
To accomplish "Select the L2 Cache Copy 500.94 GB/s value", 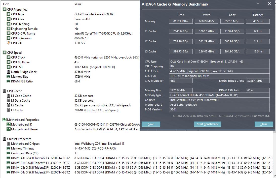I will (x=232, y=41).
